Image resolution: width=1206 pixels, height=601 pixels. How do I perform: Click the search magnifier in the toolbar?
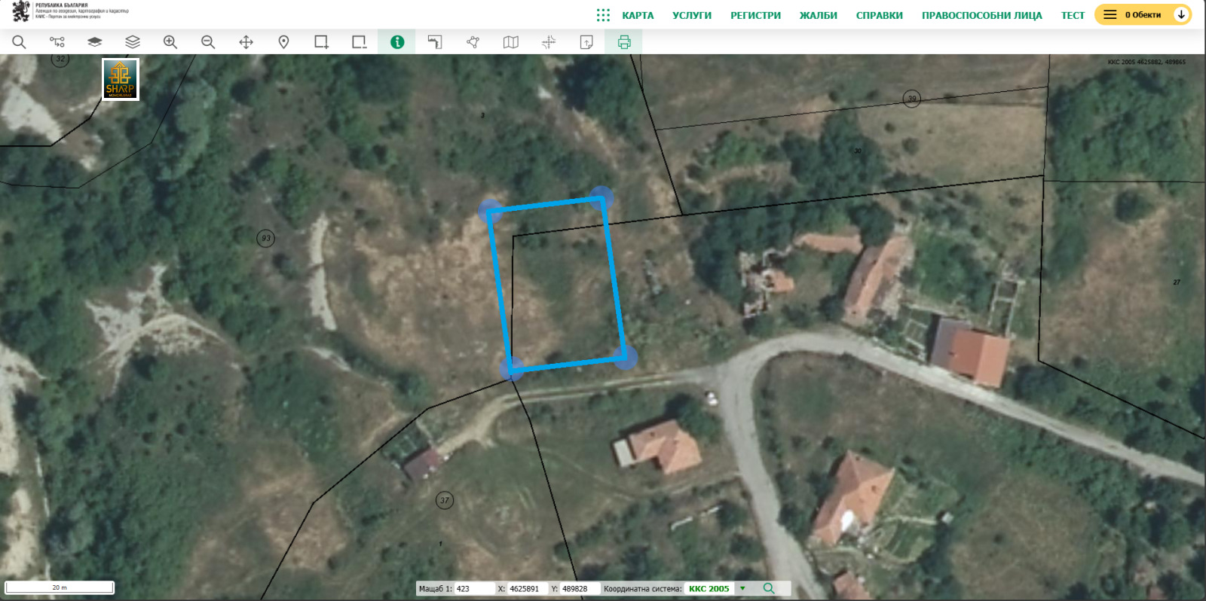tap(19, 42)
